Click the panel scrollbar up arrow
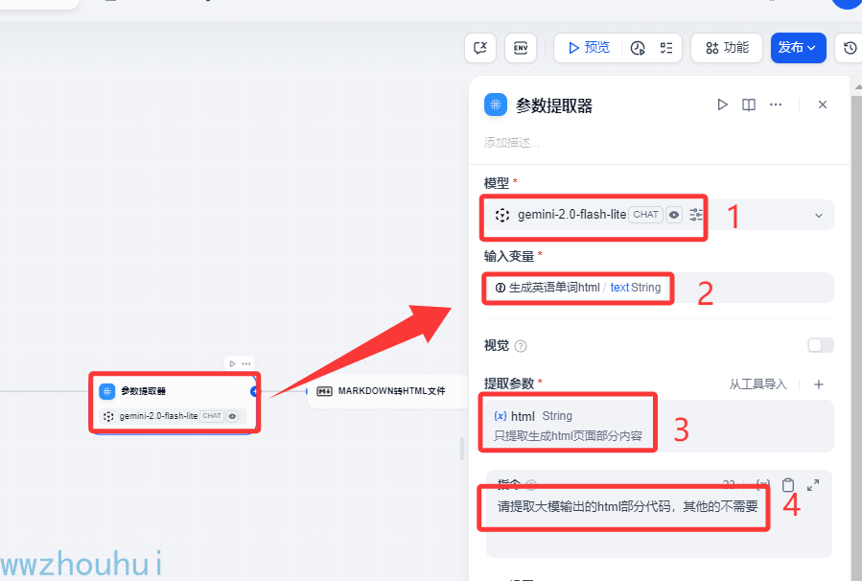The image size is (862, 581). point(857,86)
